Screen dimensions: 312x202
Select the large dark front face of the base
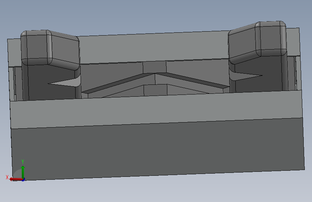tap(158, 149)
